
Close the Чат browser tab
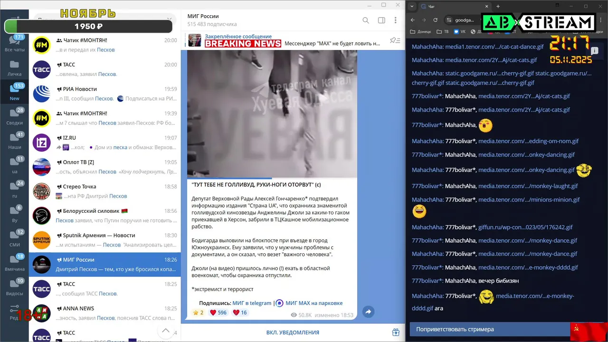click(487, 6)
